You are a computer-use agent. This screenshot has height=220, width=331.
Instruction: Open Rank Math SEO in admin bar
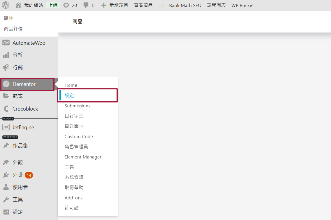coord(185,5)
